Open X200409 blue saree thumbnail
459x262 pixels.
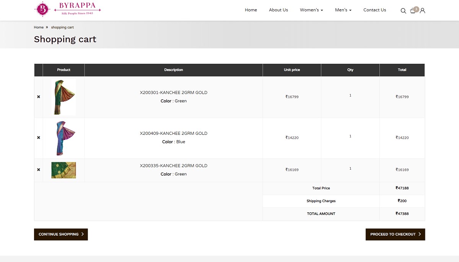click(63, 138)
